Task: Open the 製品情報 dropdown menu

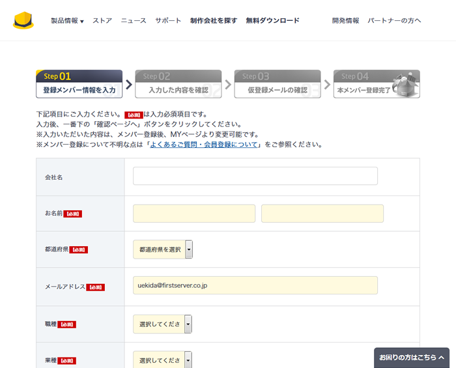Action: pyautogui.click(x=67, y=21)
